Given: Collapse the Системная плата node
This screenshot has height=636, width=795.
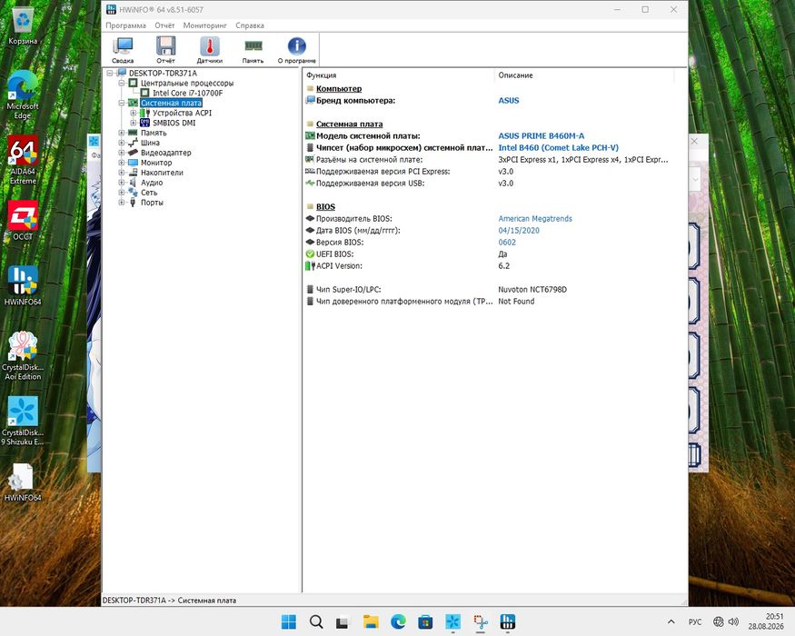Looking at the screenshot, I should click(121, 103).
